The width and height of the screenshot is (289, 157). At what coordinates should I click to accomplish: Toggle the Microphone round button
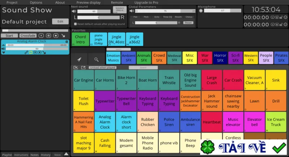(x=201, y=11)
